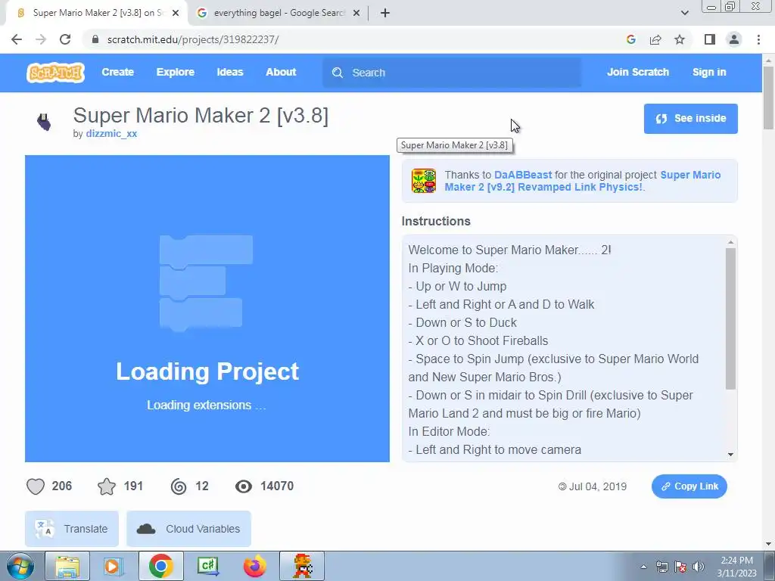
Task: Select the Super Mario Maker 2 tab
Action: coord(96,13)
